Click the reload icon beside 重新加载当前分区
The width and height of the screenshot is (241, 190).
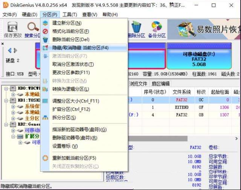[45, 158]
